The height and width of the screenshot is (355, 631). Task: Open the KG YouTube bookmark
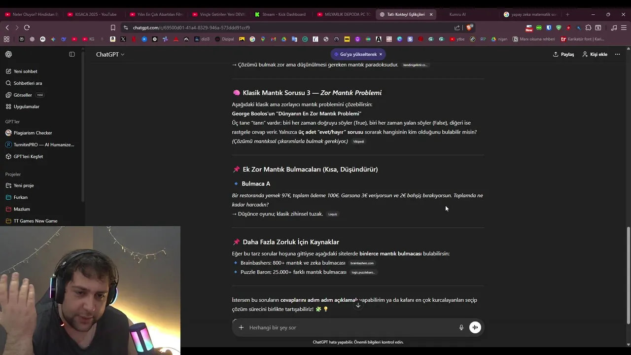[89, 39]
